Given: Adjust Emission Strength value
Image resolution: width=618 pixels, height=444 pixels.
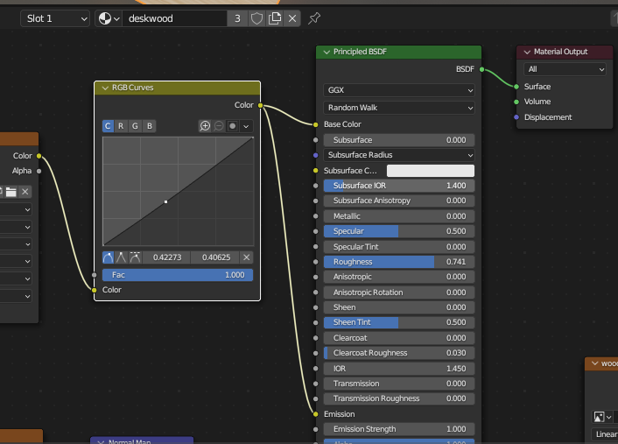Looking at the screenshot, I should coord(399,429).
